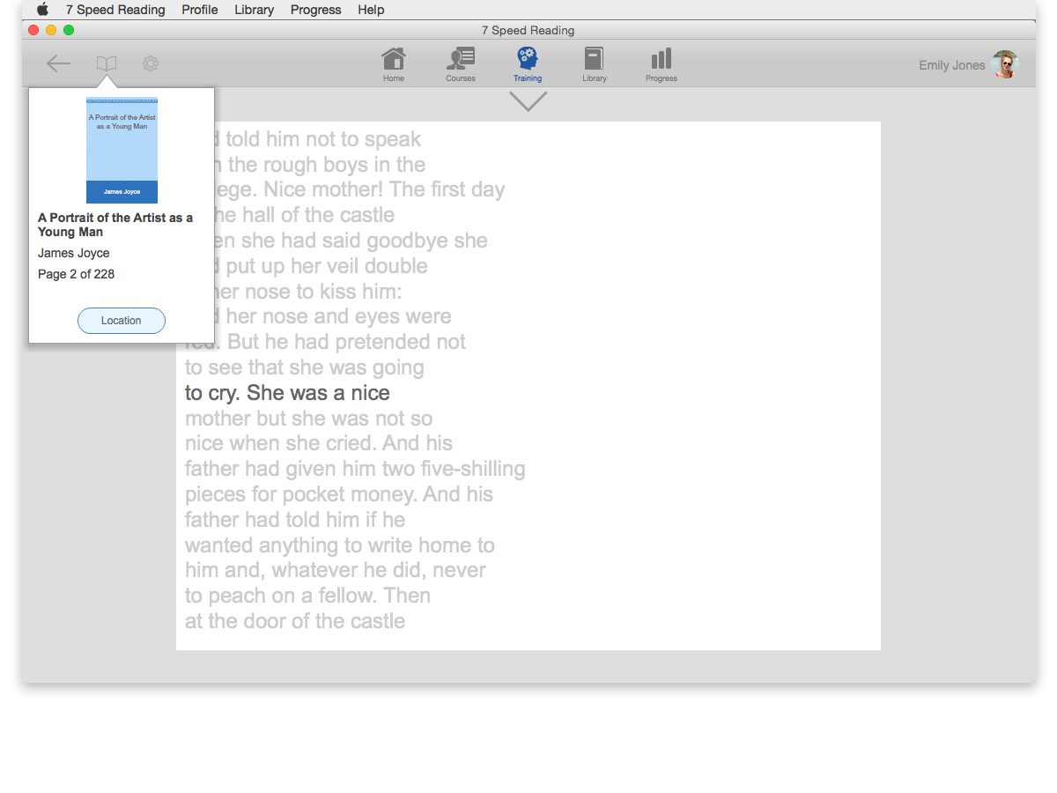Screen dimensions: 1057x793
Task: Click the James Joyce author label
Action: pos(74,253)
